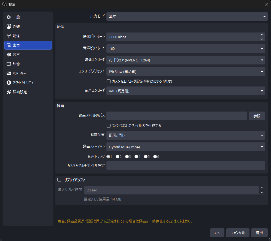Select audio track 5 radio button
The width and height of the screenshot is (271, 241).
(x=146, y=156)
